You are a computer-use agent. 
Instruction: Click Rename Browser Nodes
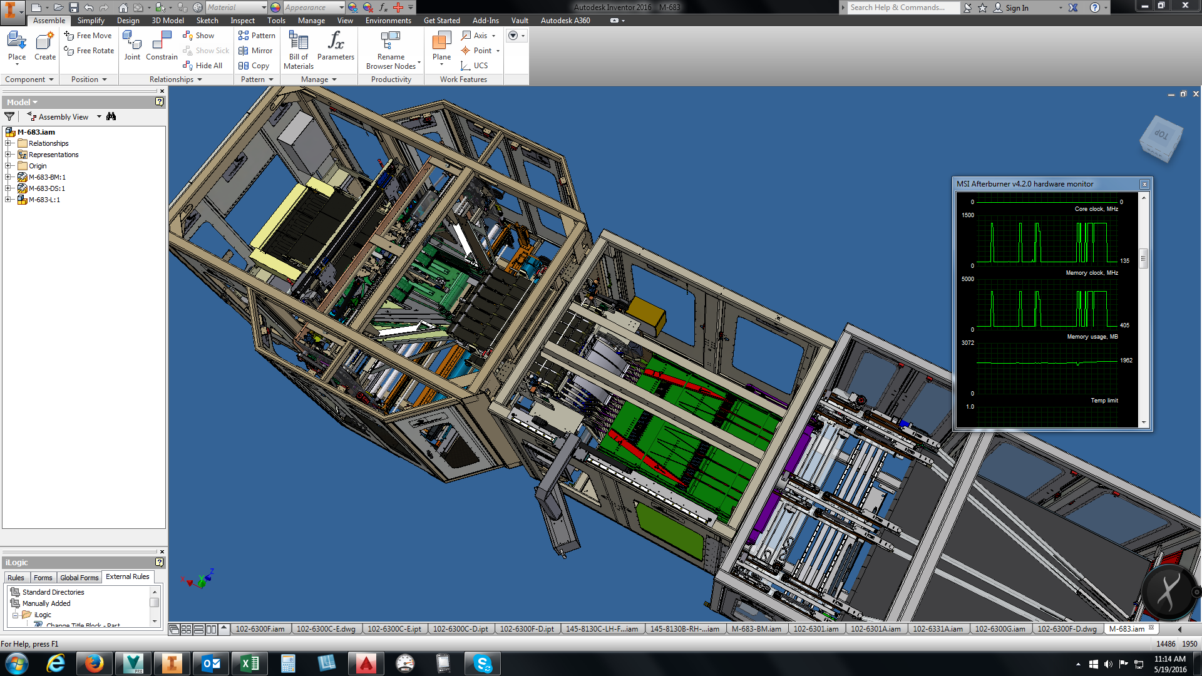(x=391, y=50)
